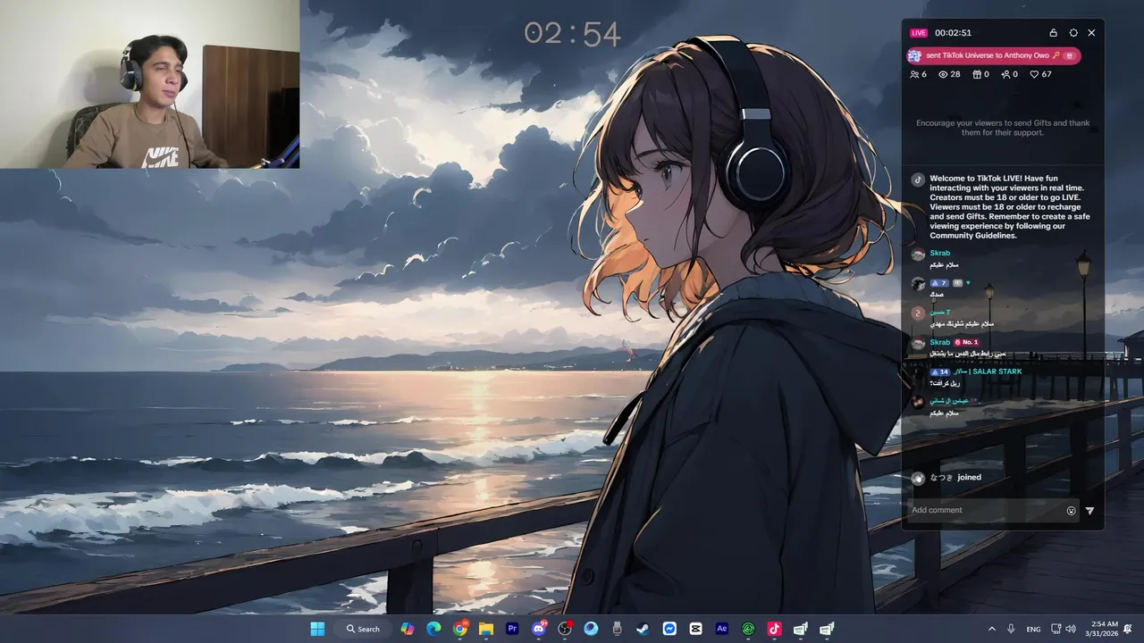Open TikTok LIVE Studio from the taskbar
1144x643 pixels.
774,629
